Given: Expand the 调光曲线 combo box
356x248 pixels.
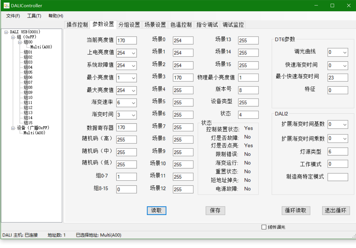Looking at the screenshot, I should tap(345, 53).
